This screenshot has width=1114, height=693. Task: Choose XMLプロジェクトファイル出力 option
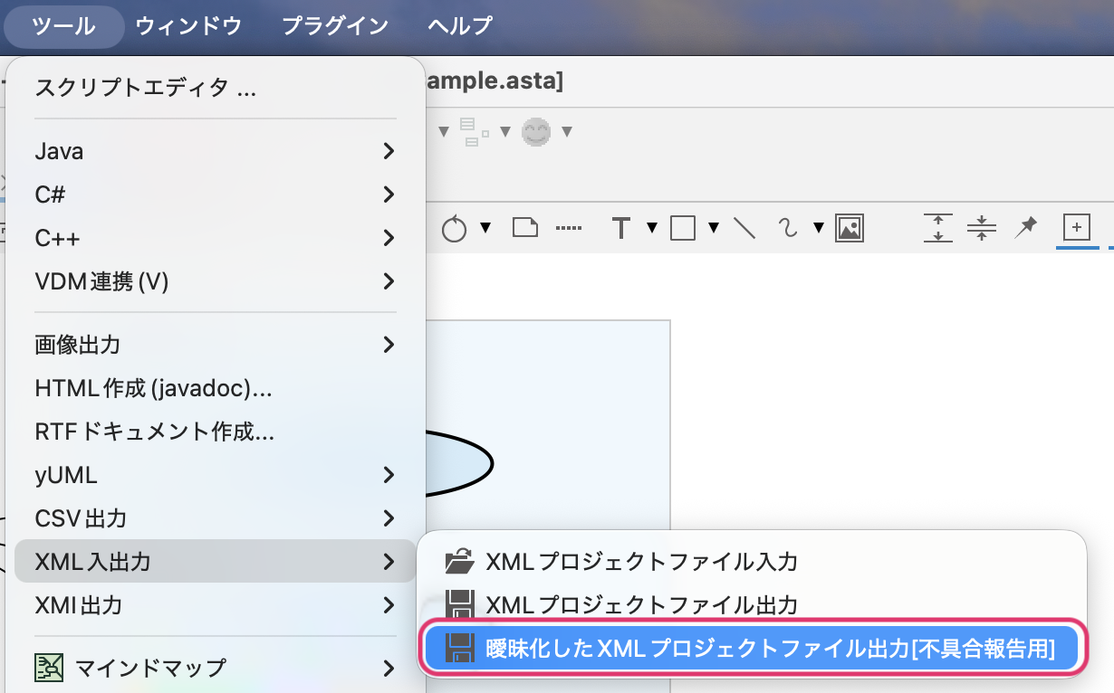coord(641,604)
